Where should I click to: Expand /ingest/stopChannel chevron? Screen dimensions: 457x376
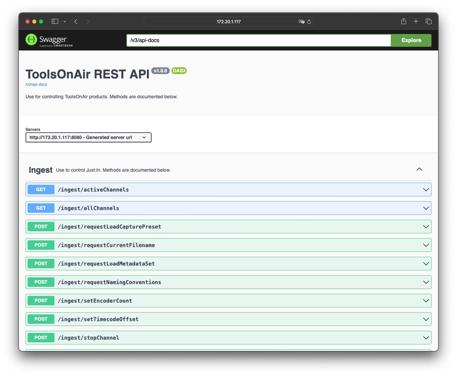[x=426, y=338]
